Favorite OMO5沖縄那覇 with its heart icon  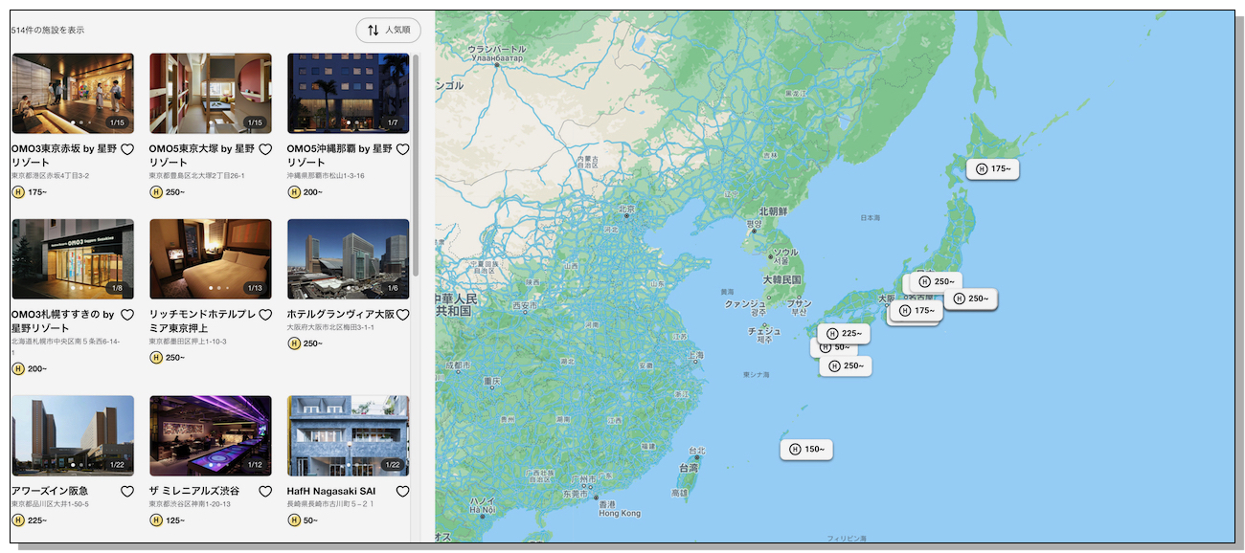403,149
